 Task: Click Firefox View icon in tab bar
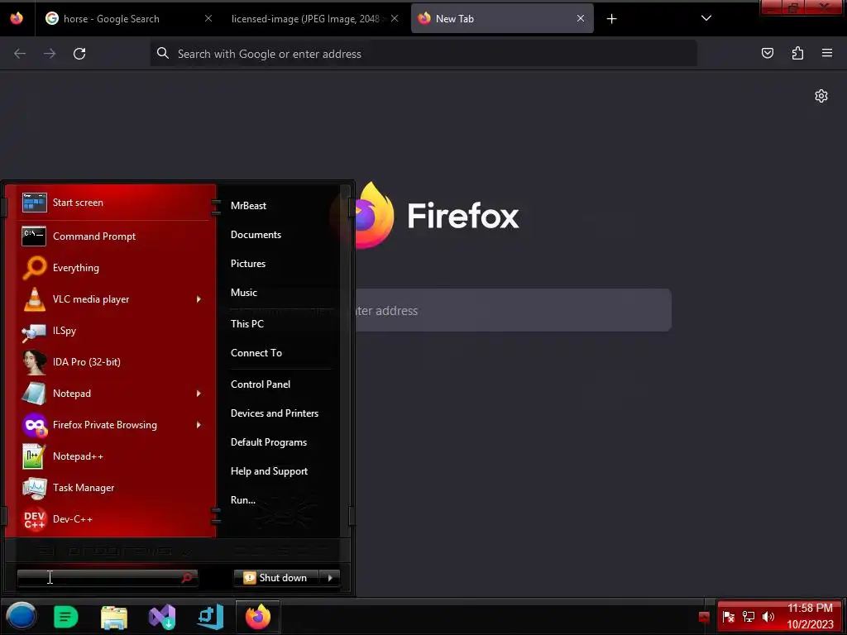pos(17,18)
